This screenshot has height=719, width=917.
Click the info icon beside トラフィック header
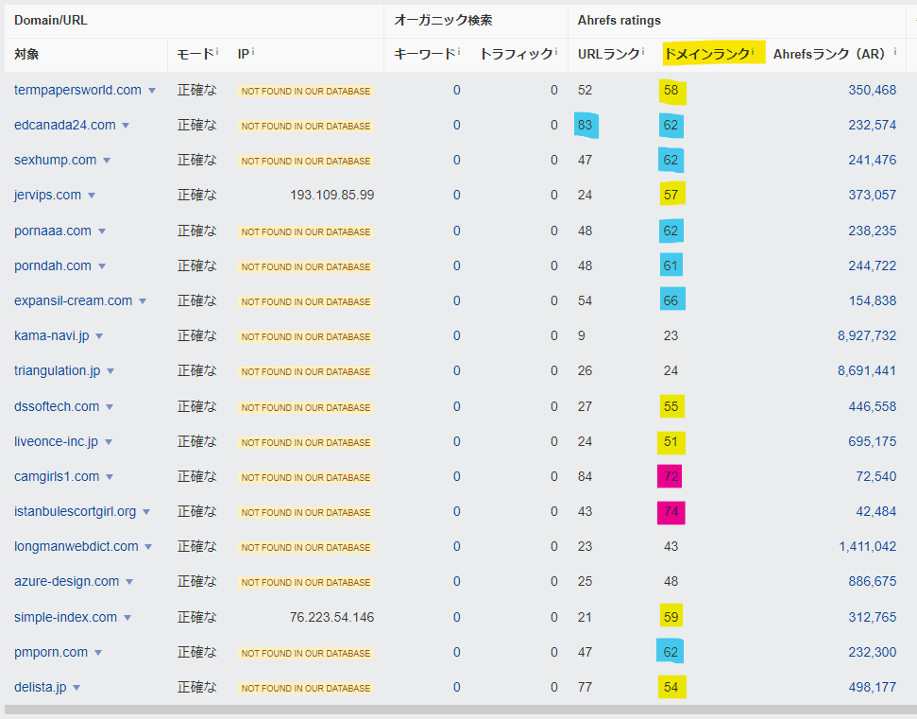coord(555,51)
